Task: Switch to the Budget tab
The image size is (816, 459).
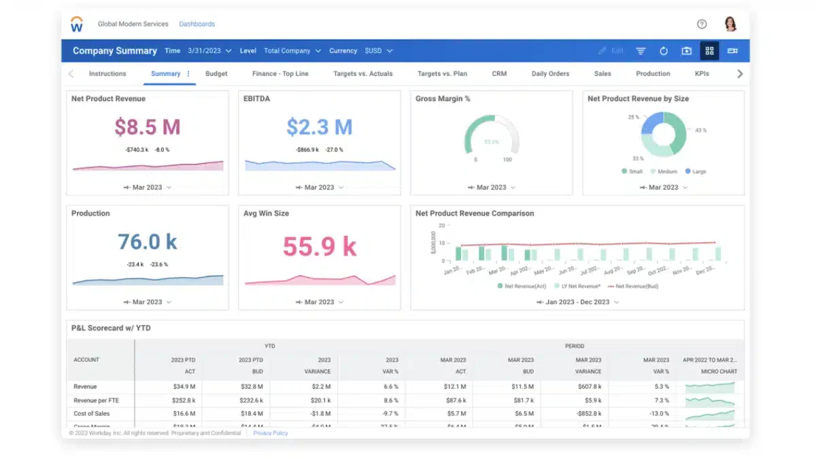Action: 216,73
